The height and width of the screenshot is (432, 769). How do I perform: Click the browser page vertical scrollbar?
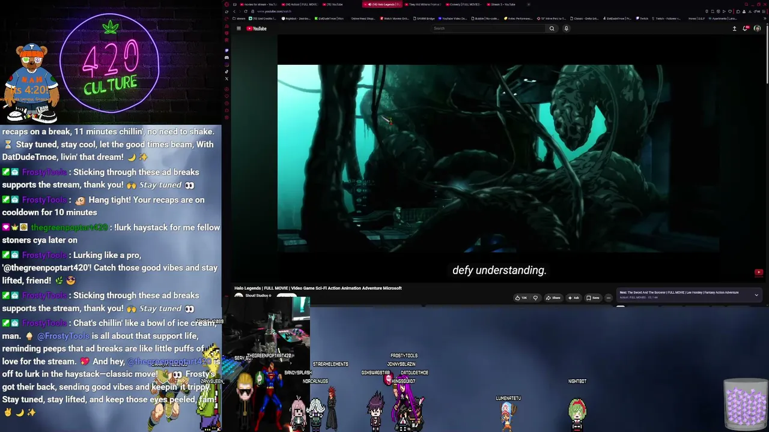(x=767, y=54)
